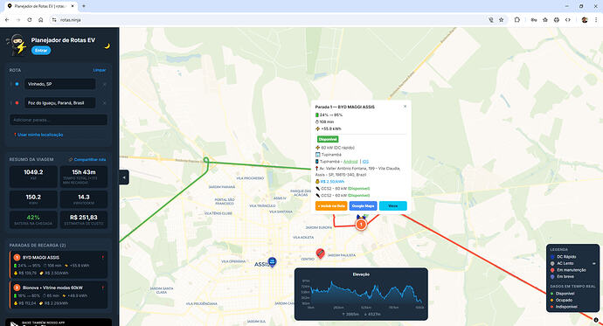The image size is (603, 326).
Task: Click the ninja logo in the sidebar header
Action: (x=17, y=45)
